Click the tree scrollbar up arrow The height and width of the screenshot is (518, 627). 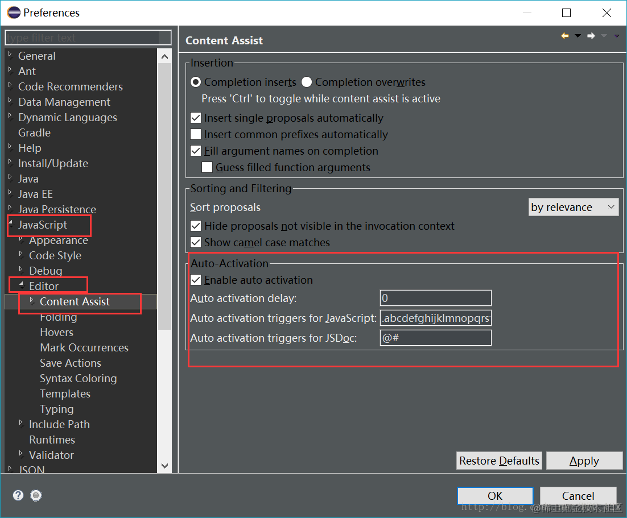pyautogui.click(x=164, y=57)
